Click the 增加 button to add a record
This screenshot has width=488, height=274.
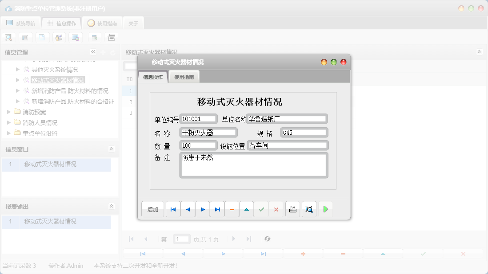[x=152, y=209]
